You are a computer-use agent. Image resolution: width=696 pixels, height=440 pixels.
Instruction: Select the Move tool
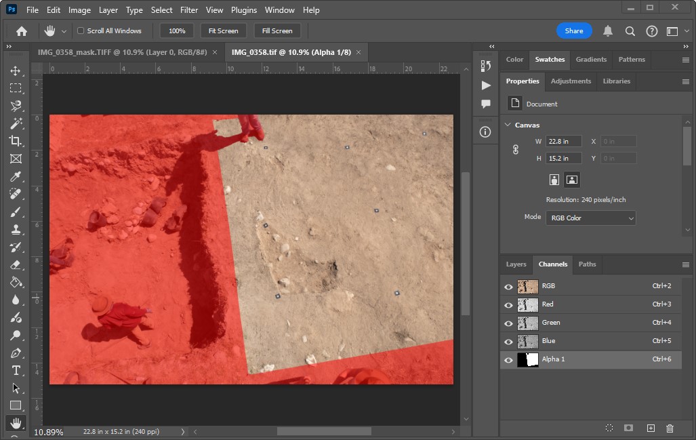click(16, 71)
